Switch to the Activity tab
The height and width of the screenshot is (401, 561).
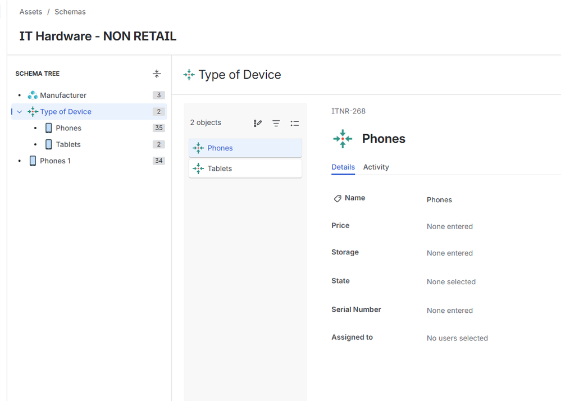coord(376,167)
